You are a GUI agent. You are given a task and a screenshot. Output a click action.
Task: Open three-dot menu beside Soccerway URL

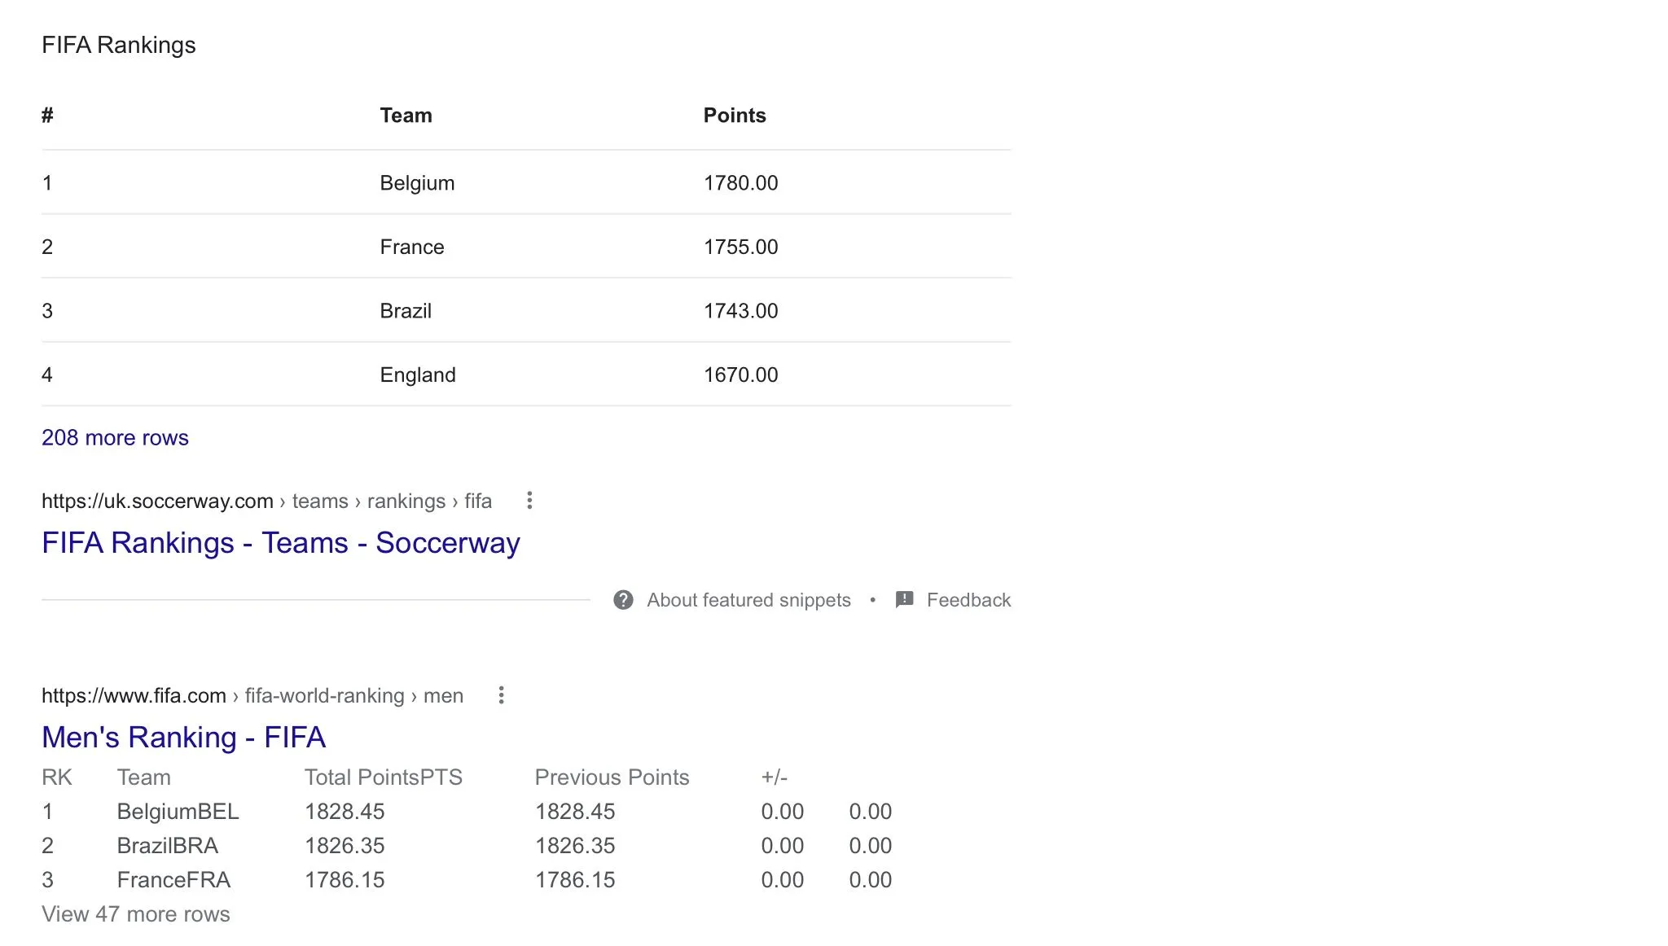(x=529, y=501)
